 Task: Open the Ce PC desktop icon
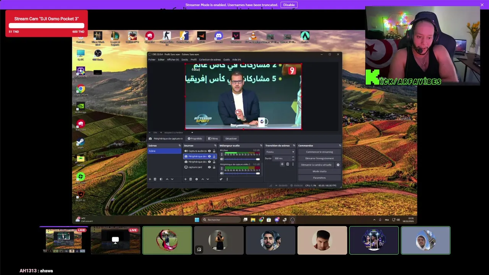[81, 55]
